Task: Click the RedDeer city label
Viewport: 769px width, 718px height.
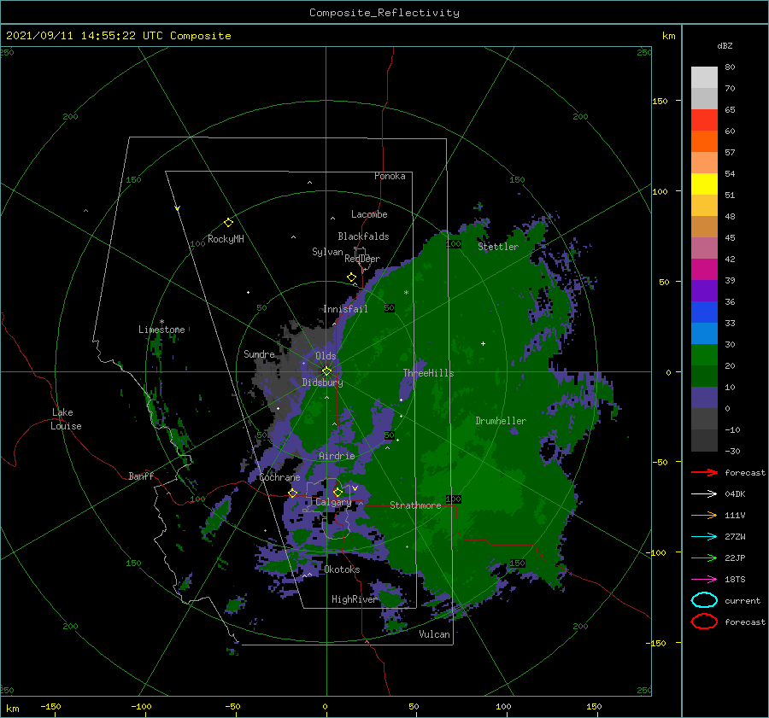Action: click(362, 259)
